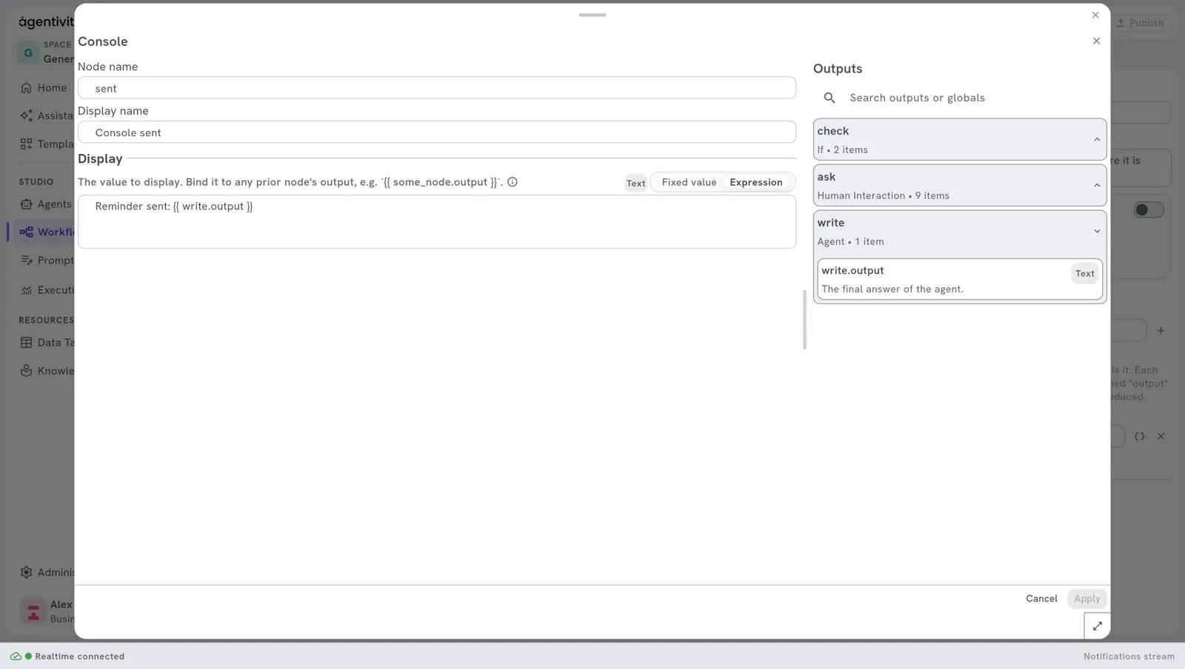Click the Alex user avatar

point(33,612)
